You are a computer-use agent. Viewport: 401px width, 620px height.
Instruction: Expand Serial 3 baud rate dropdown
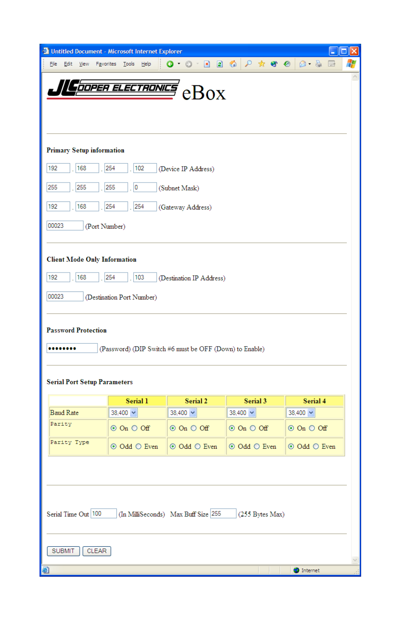(252, 413)
